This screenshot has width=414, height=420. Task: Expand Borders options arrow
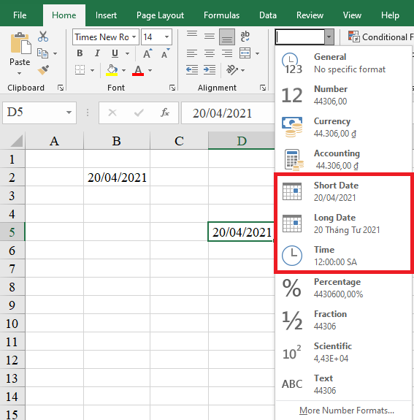[x=93, y=70]
